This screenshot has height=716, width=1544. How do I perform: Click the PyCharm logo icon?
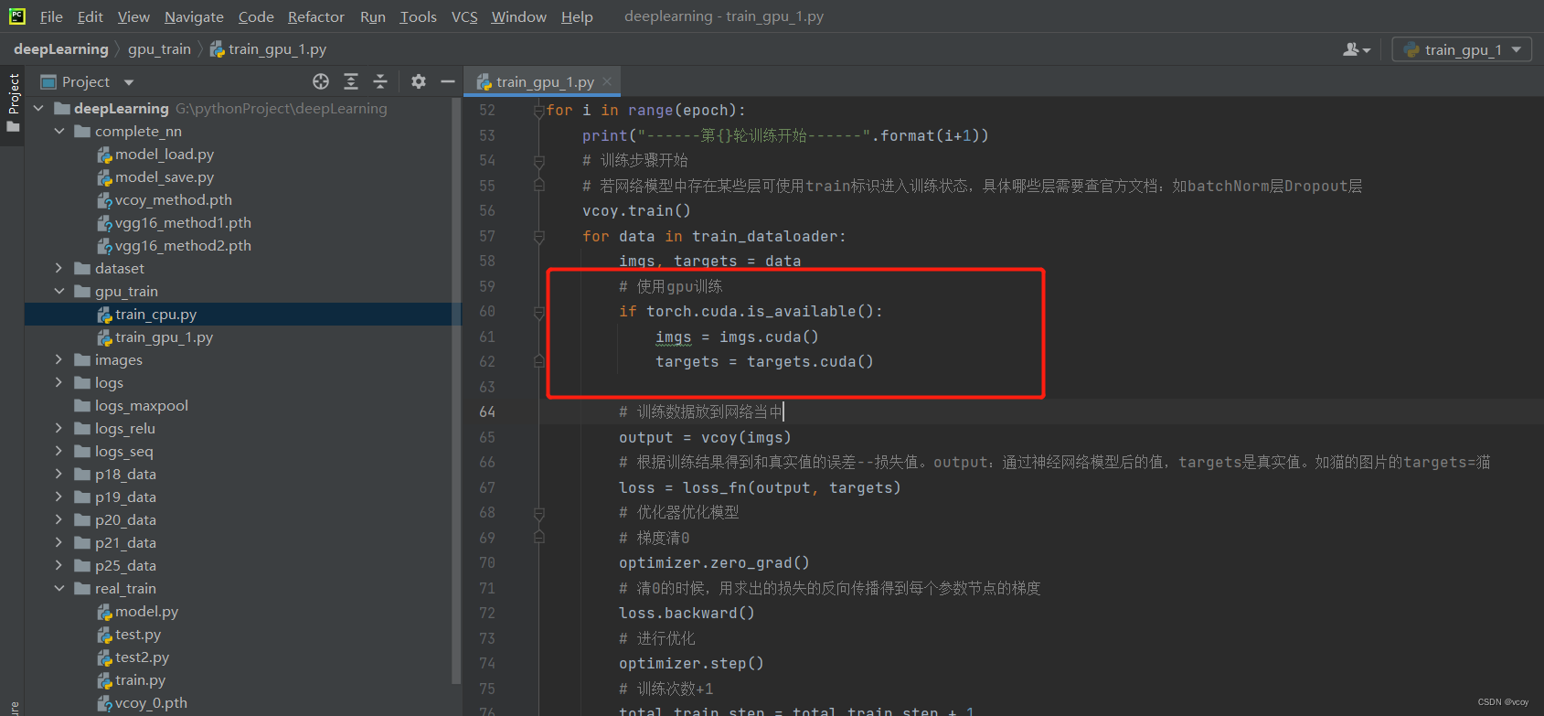[x=17, y=16]
